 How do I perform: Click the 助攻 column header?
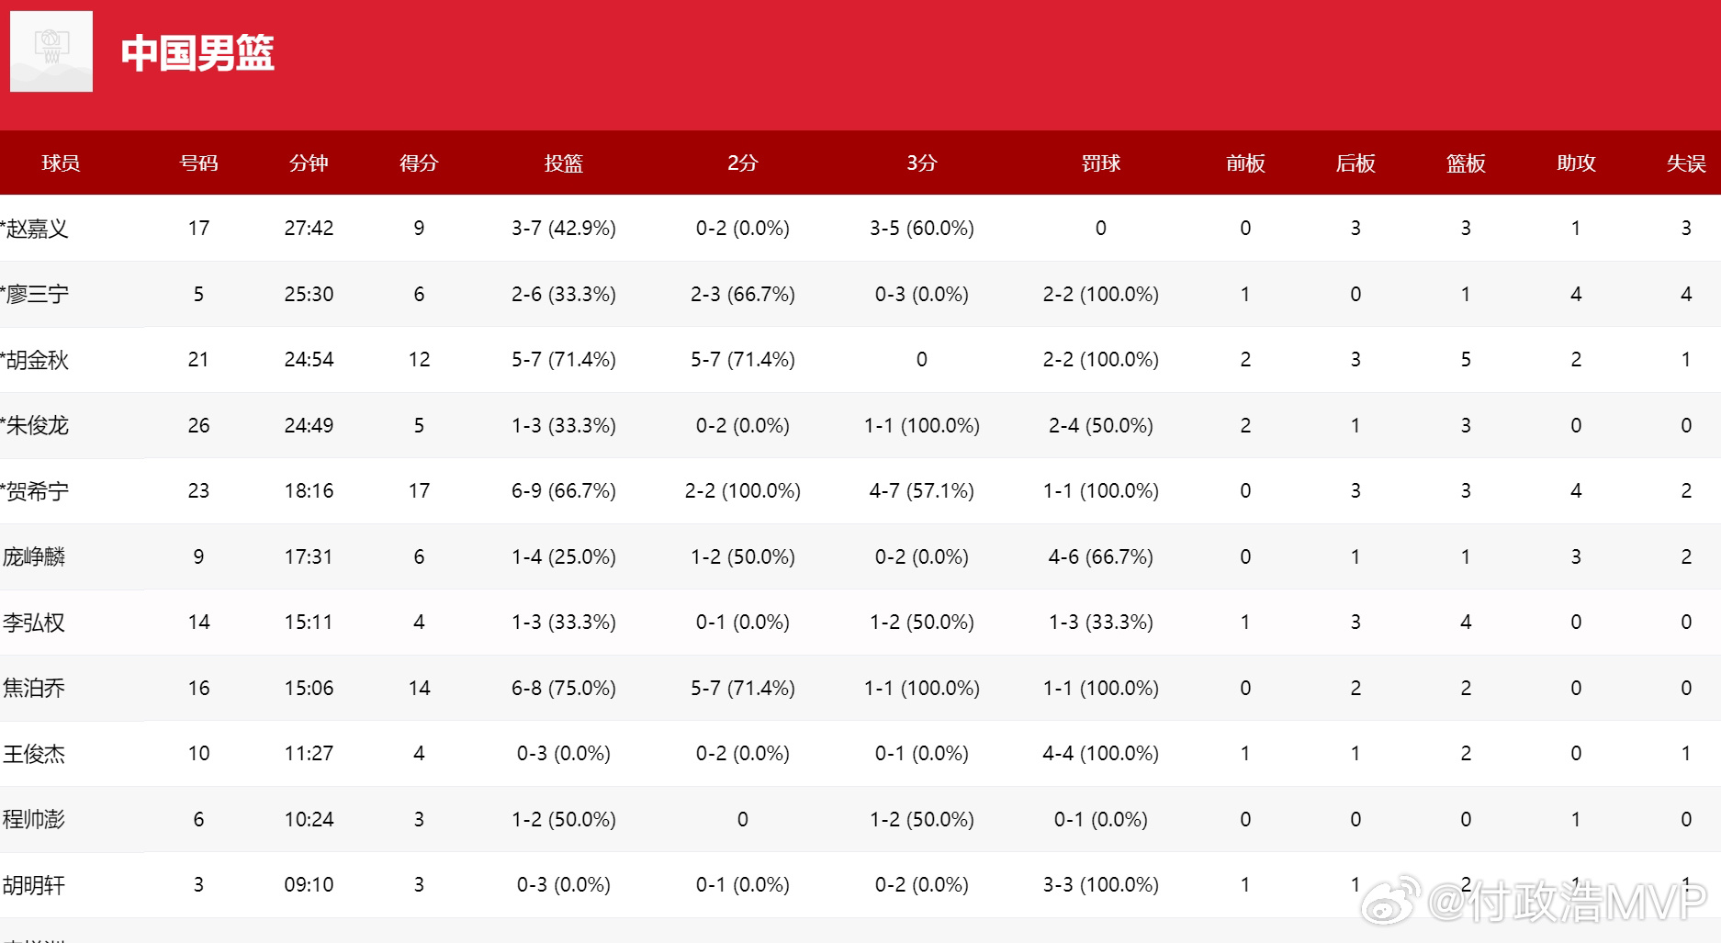tap(1576, 163)
